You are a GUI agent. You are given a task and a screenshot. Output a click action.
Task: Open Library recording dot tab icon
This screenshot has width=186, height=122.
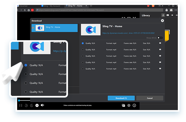click(x=172, y=15)
